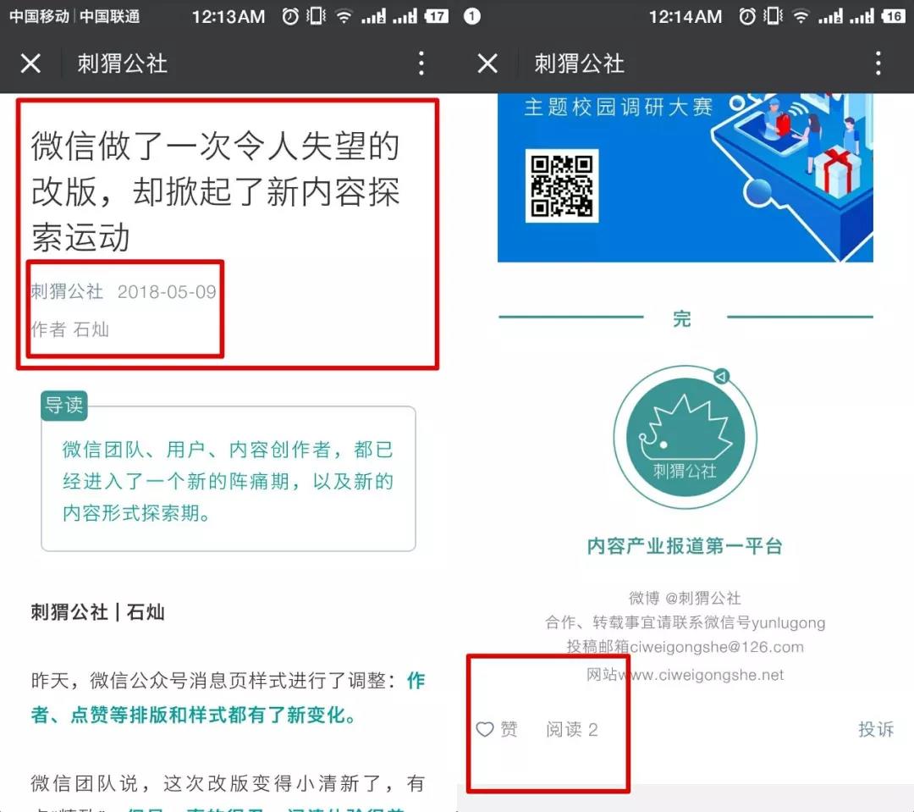Tap the green text 作者、点赞等排版和样式都有了新变化
The width and height of the screenshot is (914, 812).
click(193, 715)
